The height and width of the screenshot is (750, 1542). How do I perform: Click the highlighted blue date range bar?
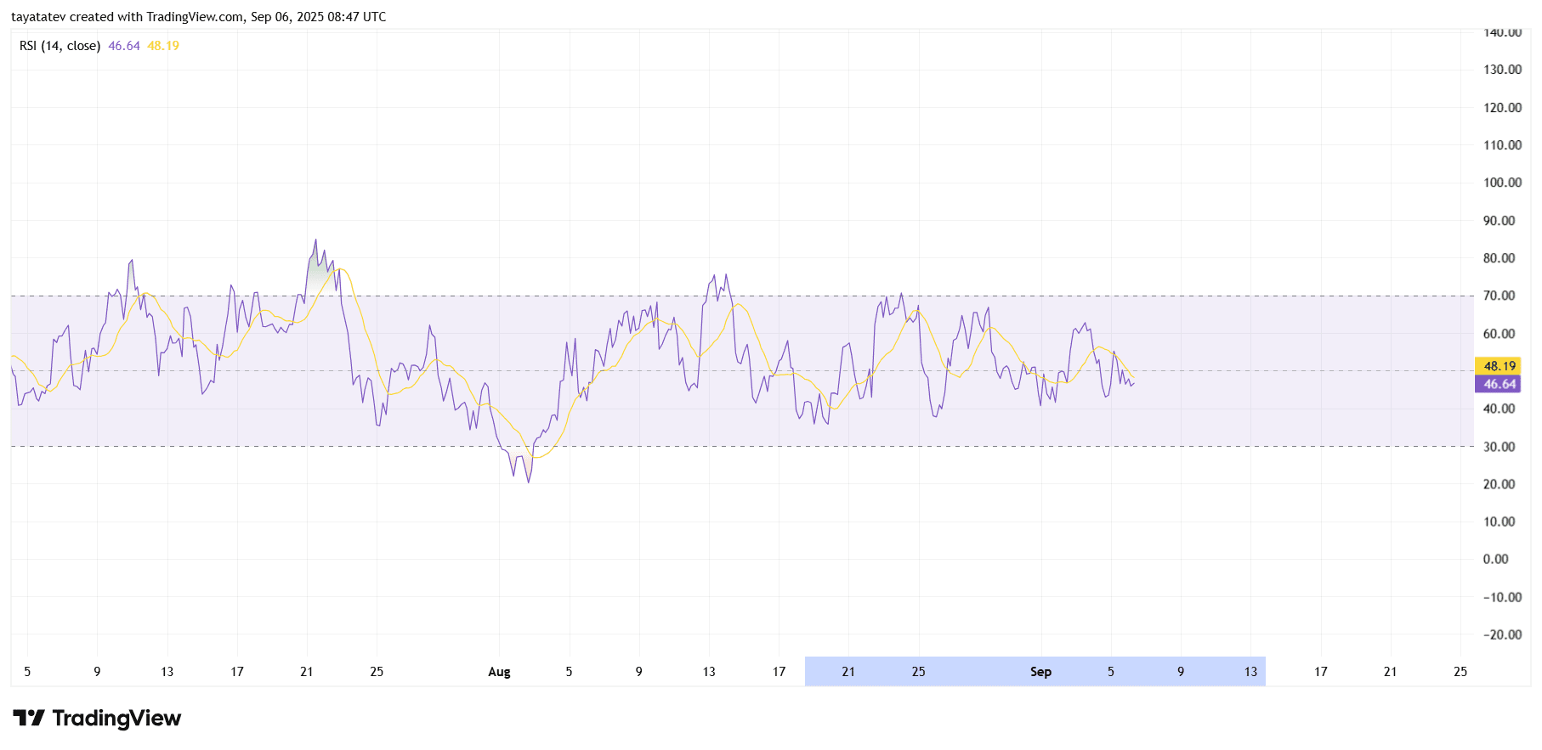click(x=1035, y=671)
